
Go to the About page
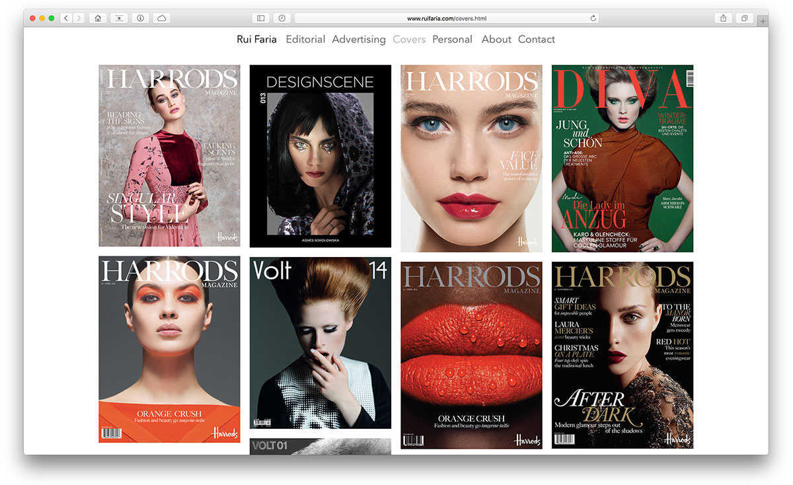(x=496, y=40)
